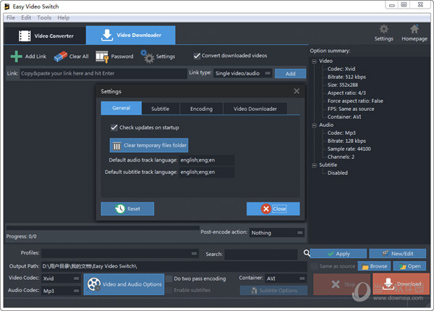Select 'Disabled' under Subtitle node
This screenshot has width=434, height=311.
coord(337,173)
